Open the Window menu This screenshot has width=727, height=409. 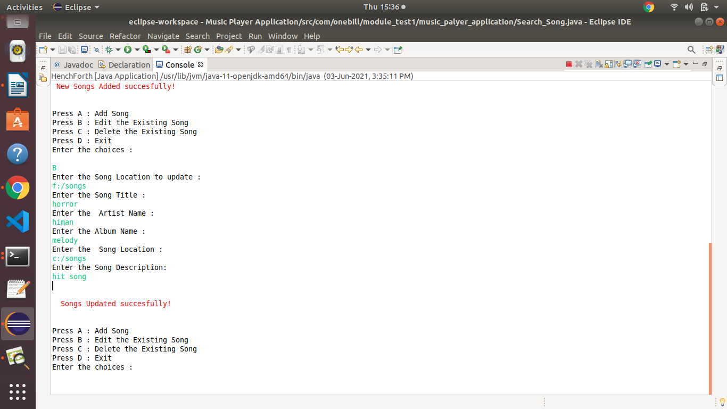283,36
